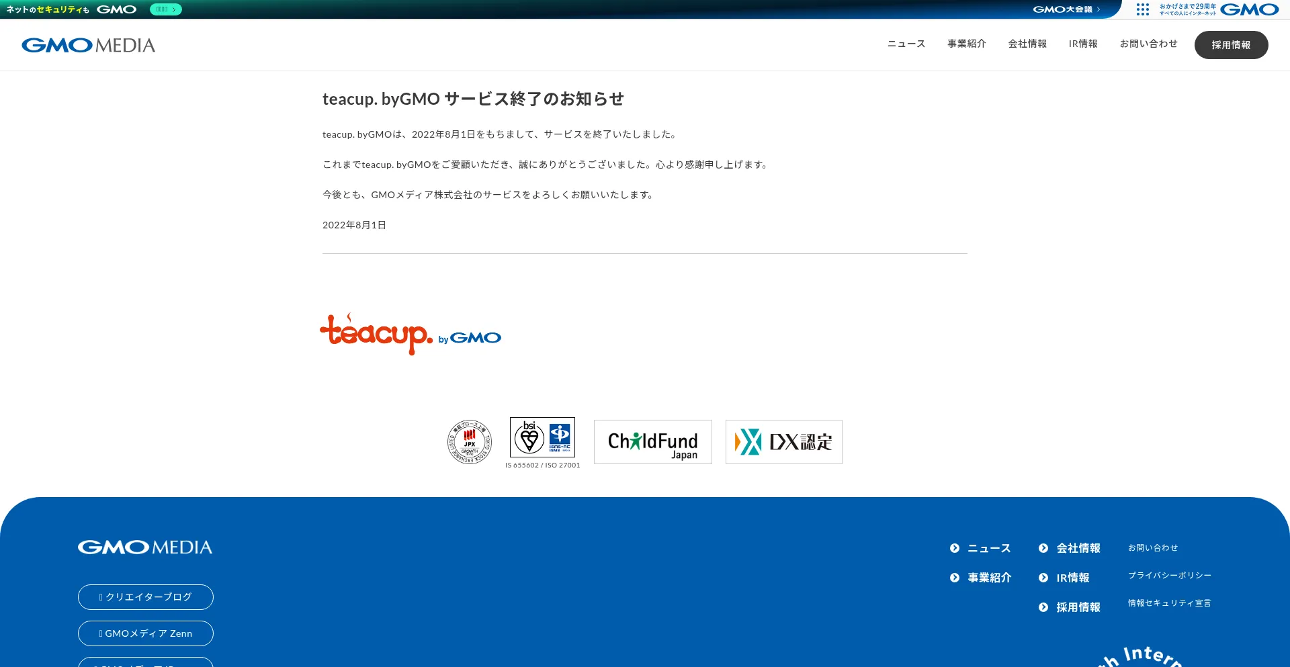Image resolution: width=1290 pixels, height=667 pixels.
Task: Open the green pill banner in top bar
Action: point(165,9)
